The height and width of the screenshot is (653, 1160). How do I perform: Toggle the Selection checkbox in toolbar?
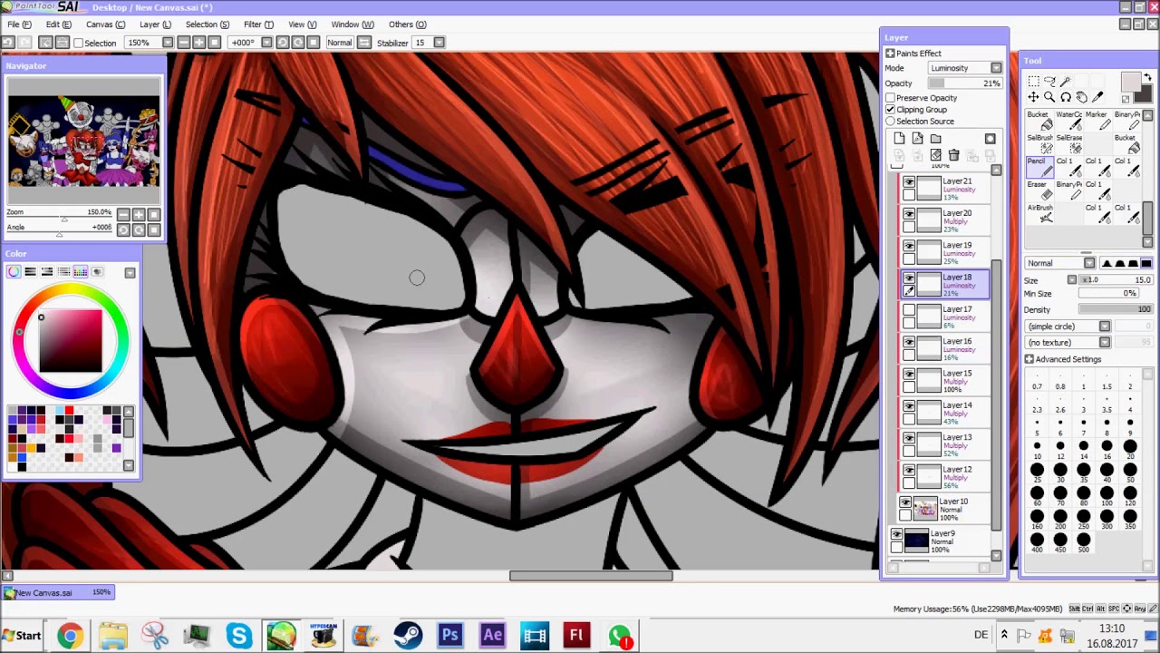(x=79, y=43)
